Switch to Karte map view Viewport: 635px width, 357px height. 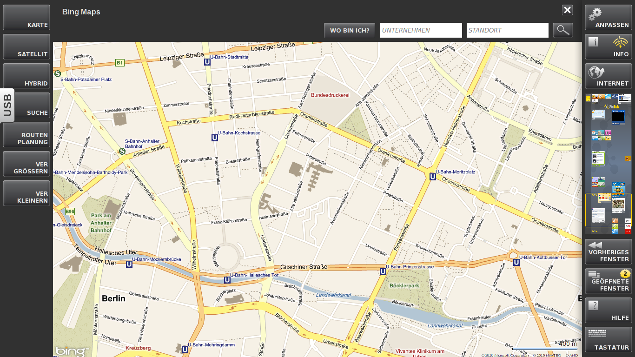(x=26, y=18)
